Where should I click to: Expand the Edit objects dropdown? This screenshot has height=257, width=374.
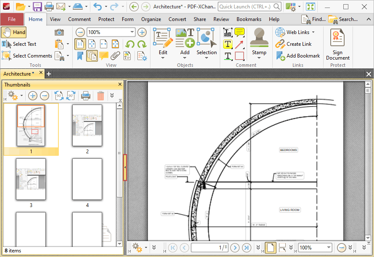point(163,58)
